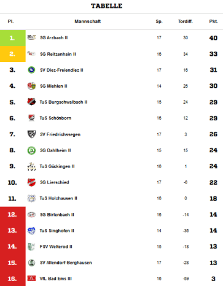Image resolution: width=223 pixels, height=286 pixels.
Task: Click the TuS Burgschwalbach II crest icon
Action: tap(31, 102)
